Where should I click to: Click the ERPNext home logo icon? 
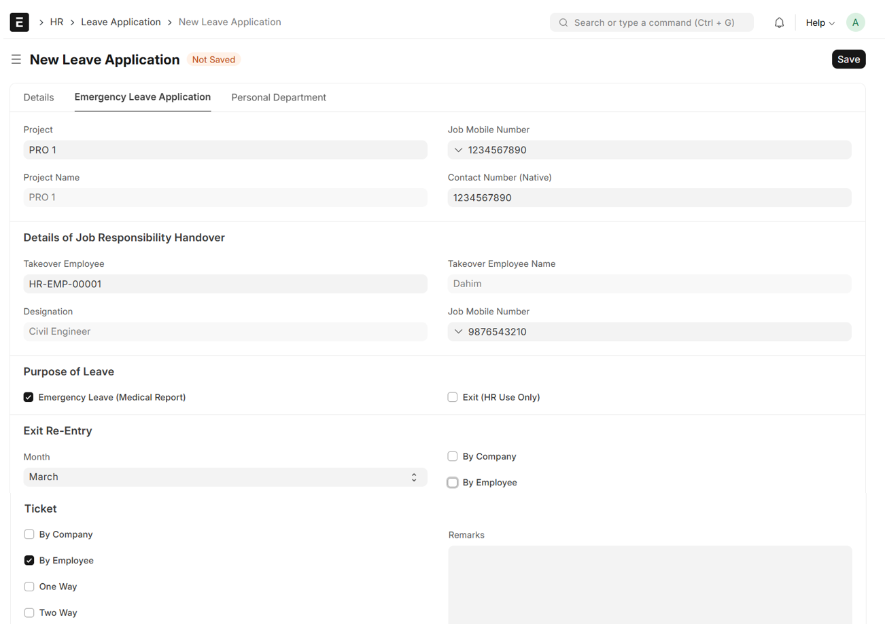pos(19,22)
